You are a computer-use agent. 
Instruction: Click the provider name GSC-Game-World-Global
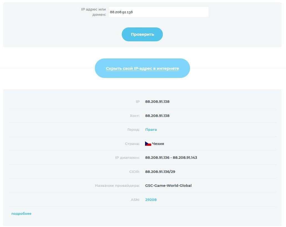tap(168, 185)
